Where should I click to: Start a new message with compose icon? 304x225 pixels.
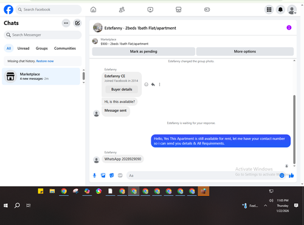[x=77, y=23]
